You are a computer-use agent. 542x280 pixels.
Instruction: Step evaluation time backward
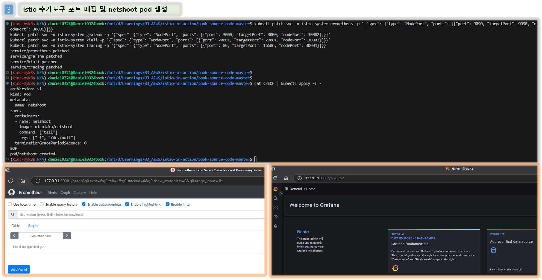coord(14,236)
